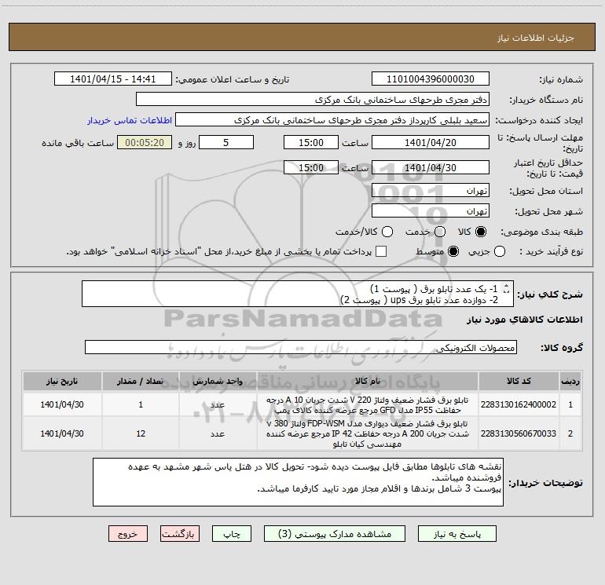Image resolution: width=605 pixels, height=585 pixels.
Task: Open اطلاعات تماس خریدار contact link
Action: [130, 120]
